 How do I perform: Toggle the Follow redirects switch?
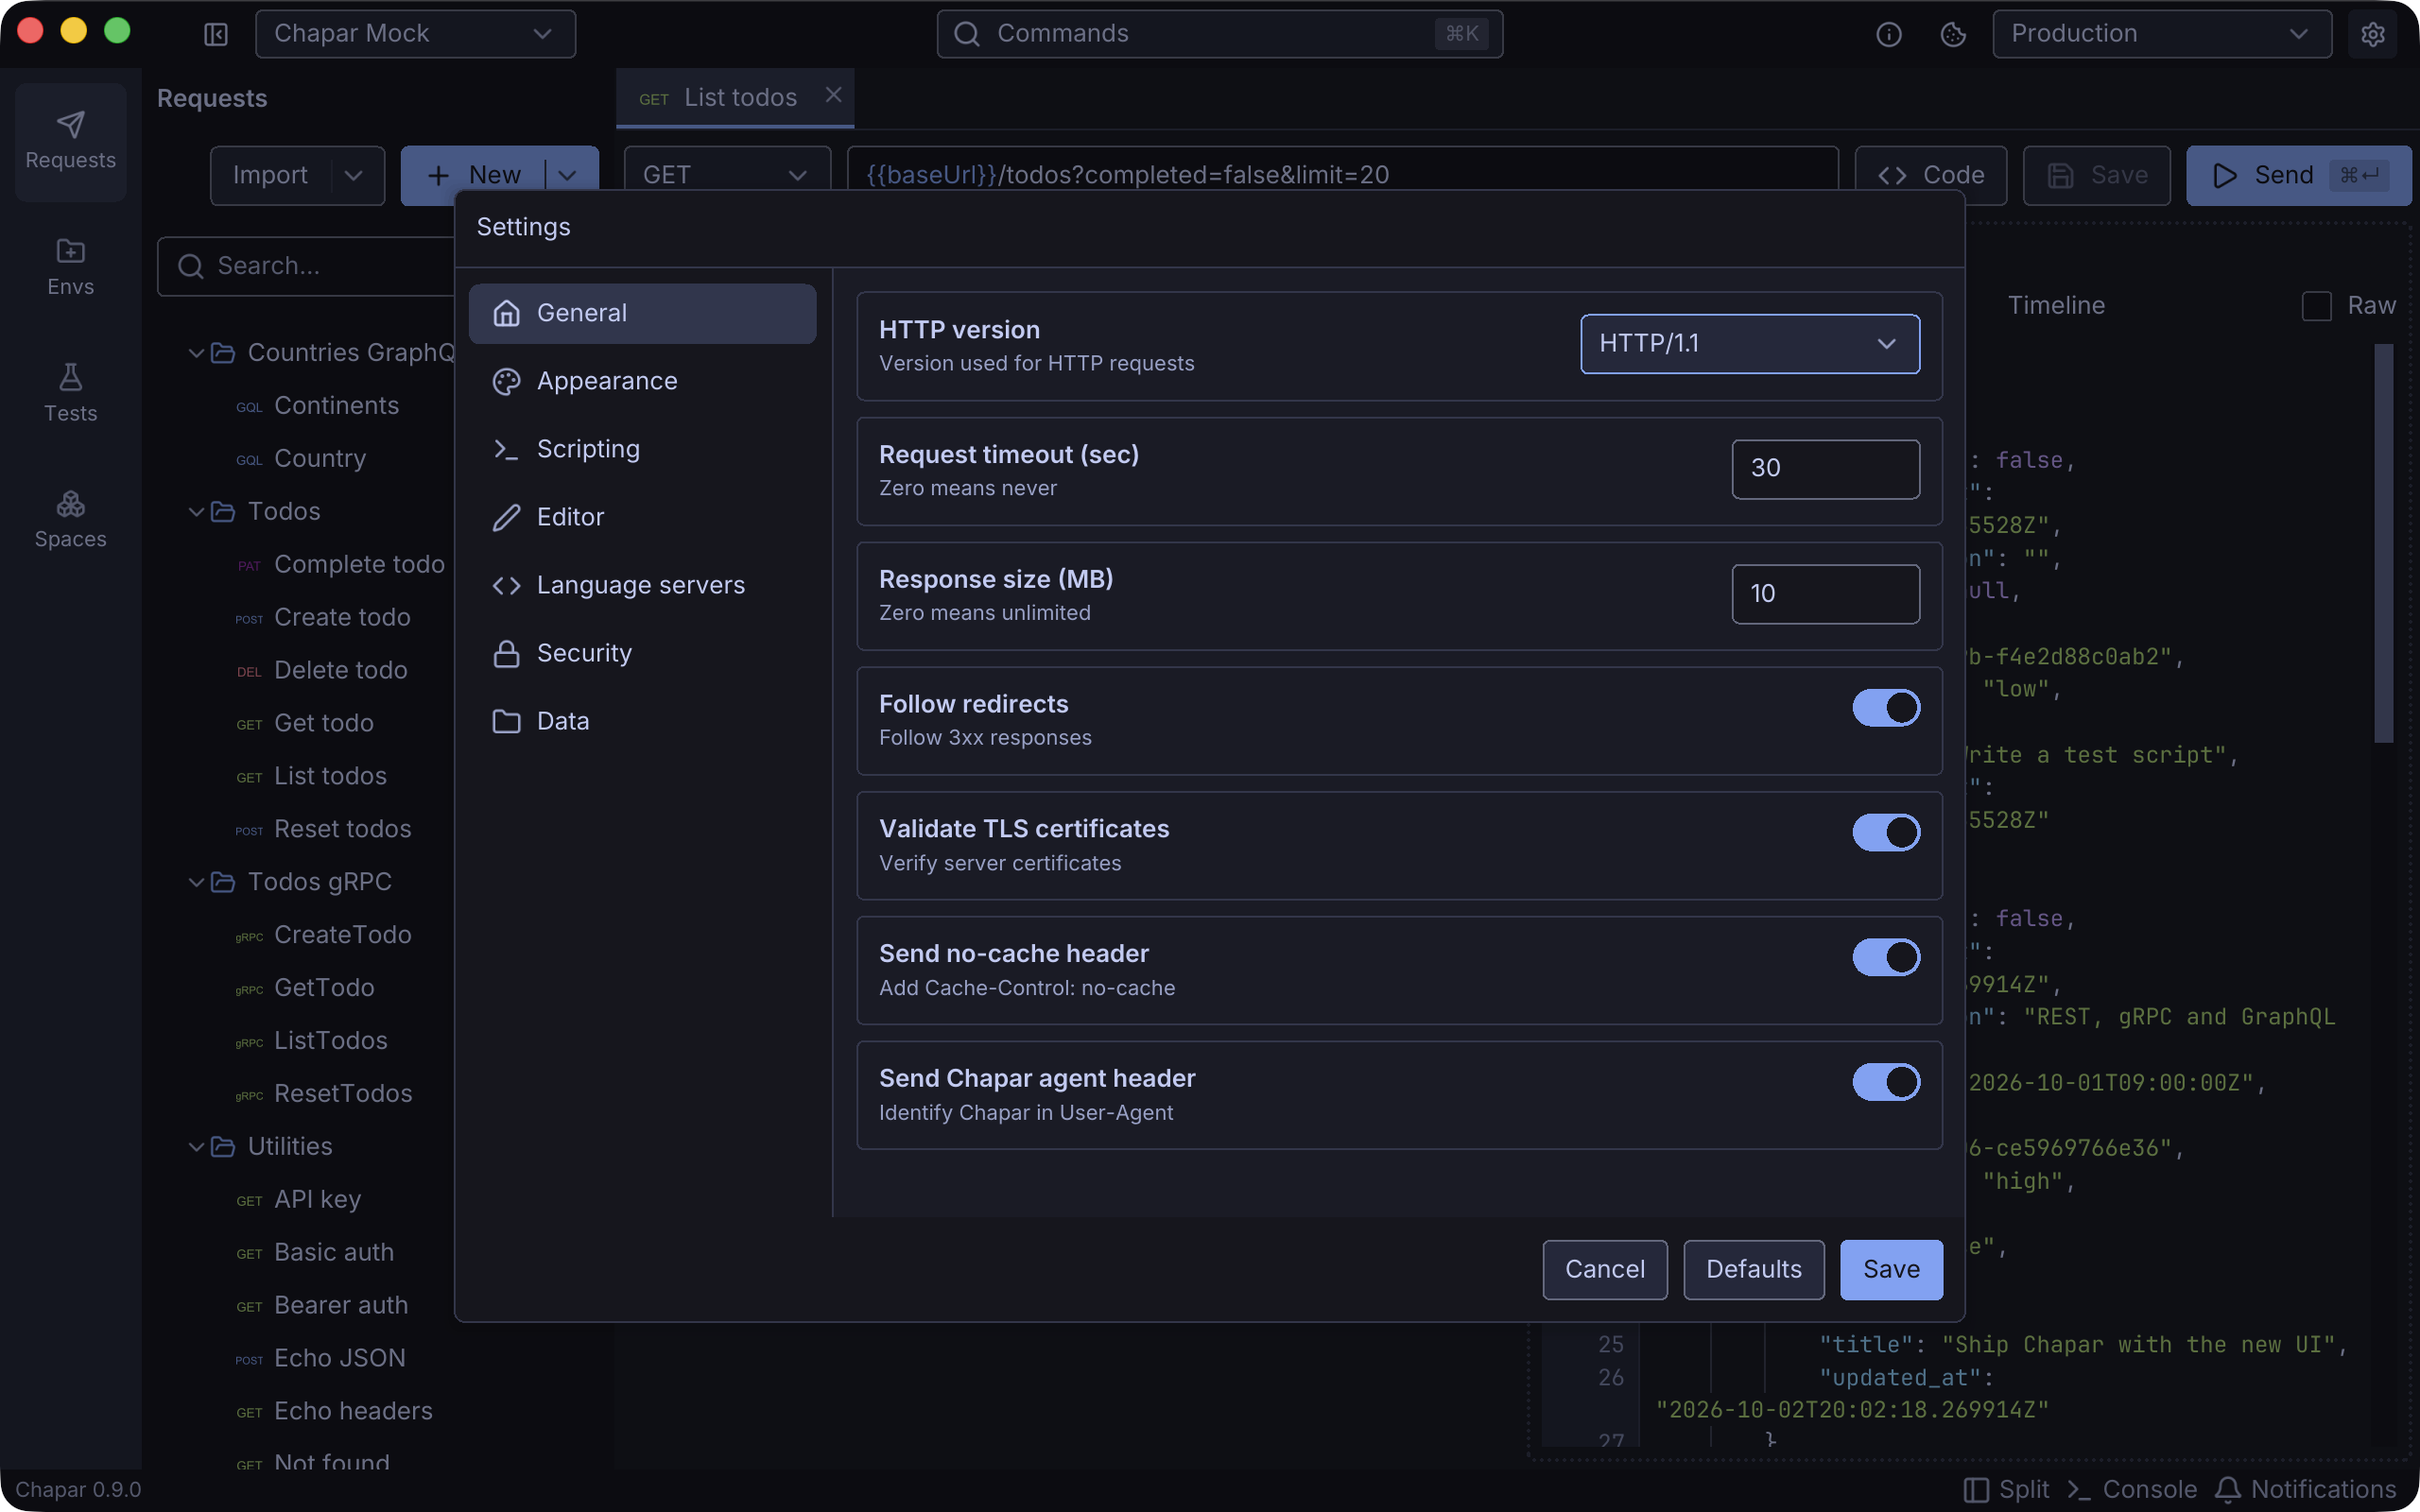(1886, 707)
